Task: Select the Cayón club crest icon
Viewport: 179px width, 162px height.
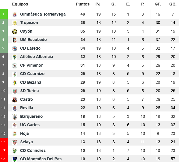Action: click(x=15, y=31)
